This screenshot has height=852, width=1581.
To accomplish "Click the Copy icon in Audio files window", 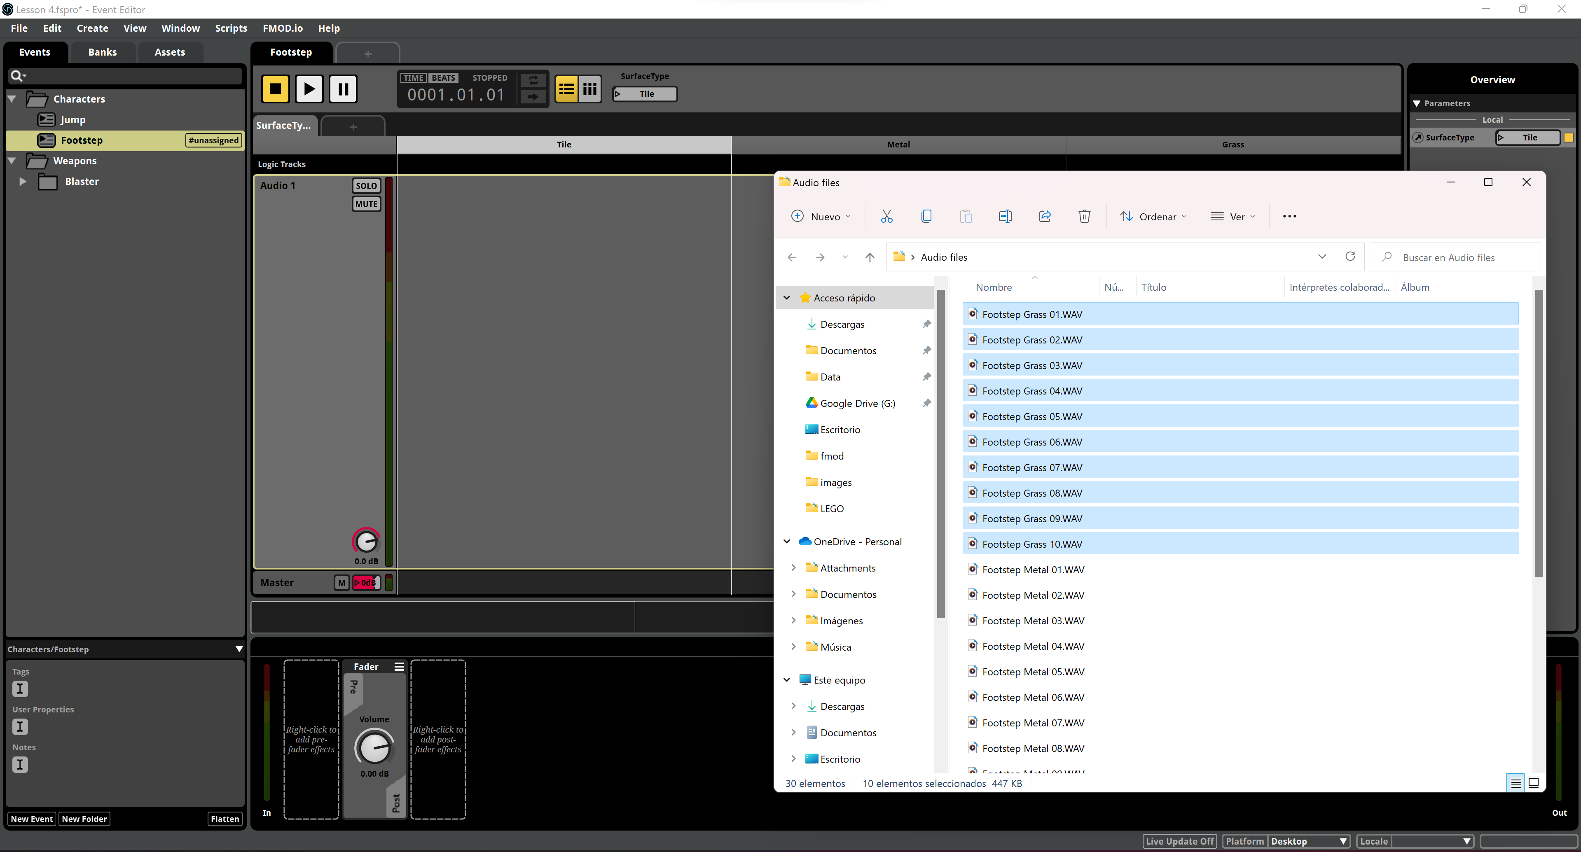I will (x=926, y=216).
